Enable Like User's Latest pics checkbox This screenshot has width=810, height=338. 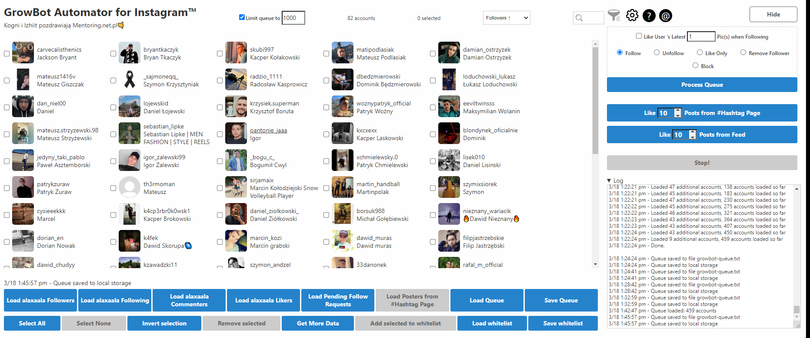(x=639, y=36)
